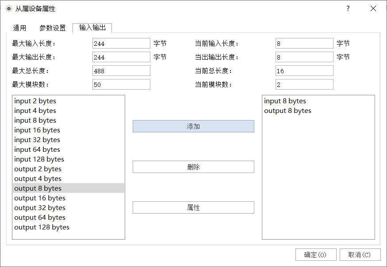Open the 参数设置 tab

[52, 28]
